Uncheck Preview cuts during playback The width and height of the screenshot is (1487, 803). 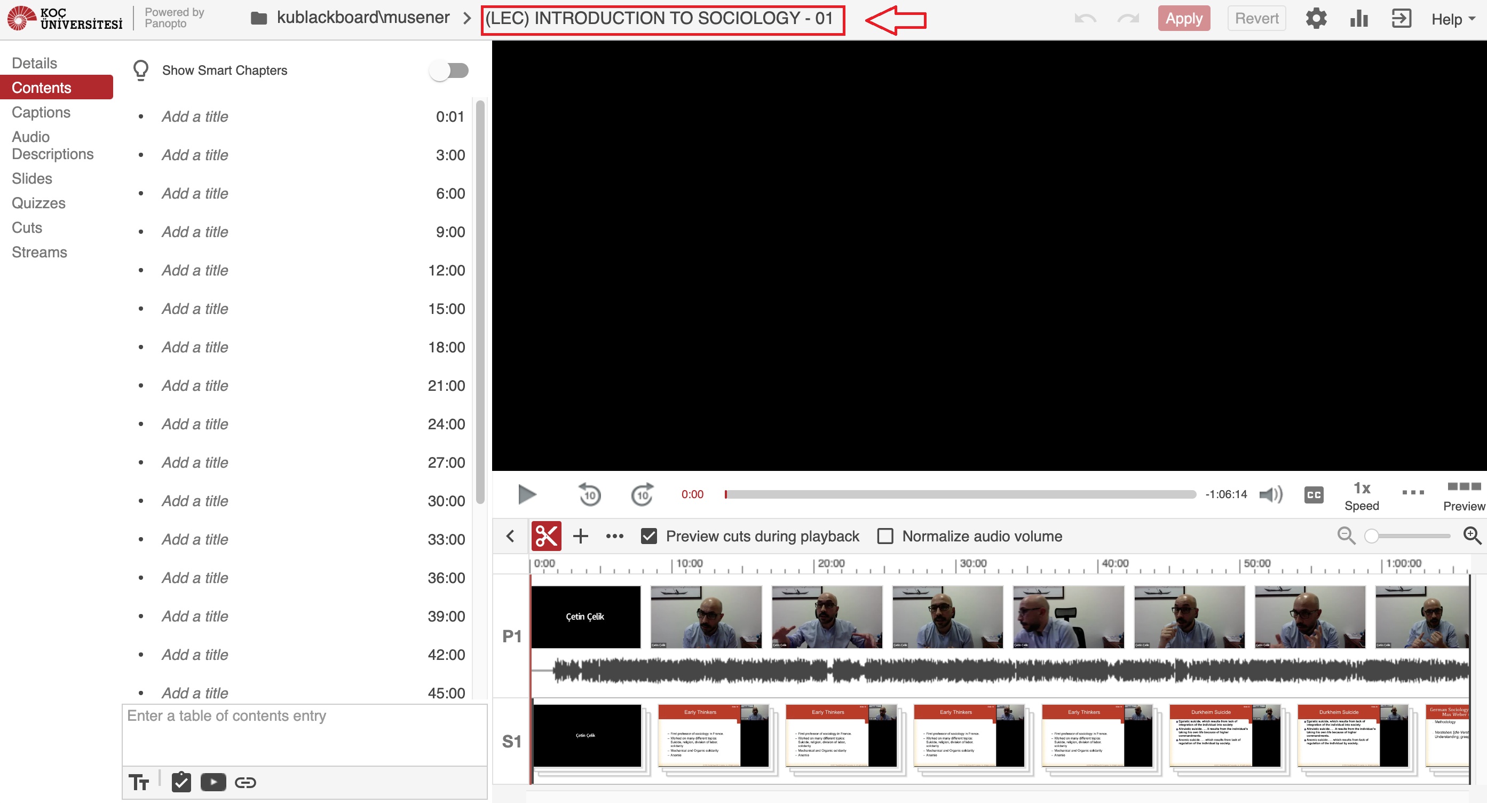(649, 536)
